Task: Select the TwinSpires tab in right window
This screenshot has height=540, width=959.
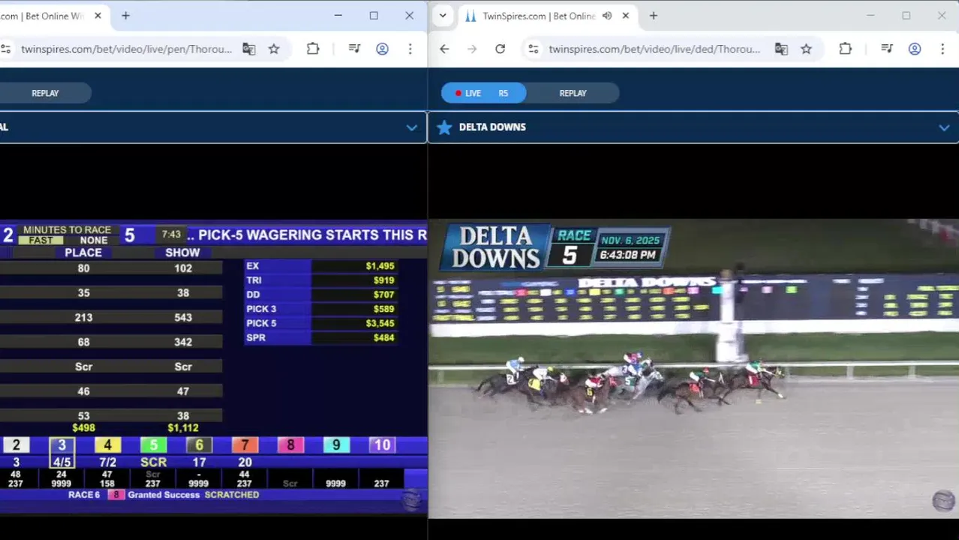Action: pyautogui.click(x=548, y=16)
